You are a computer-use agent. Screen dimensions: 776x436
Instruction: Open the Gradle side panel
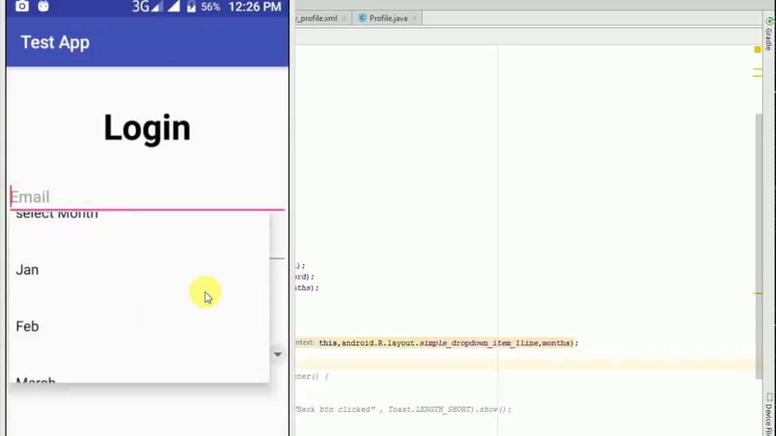769,34
